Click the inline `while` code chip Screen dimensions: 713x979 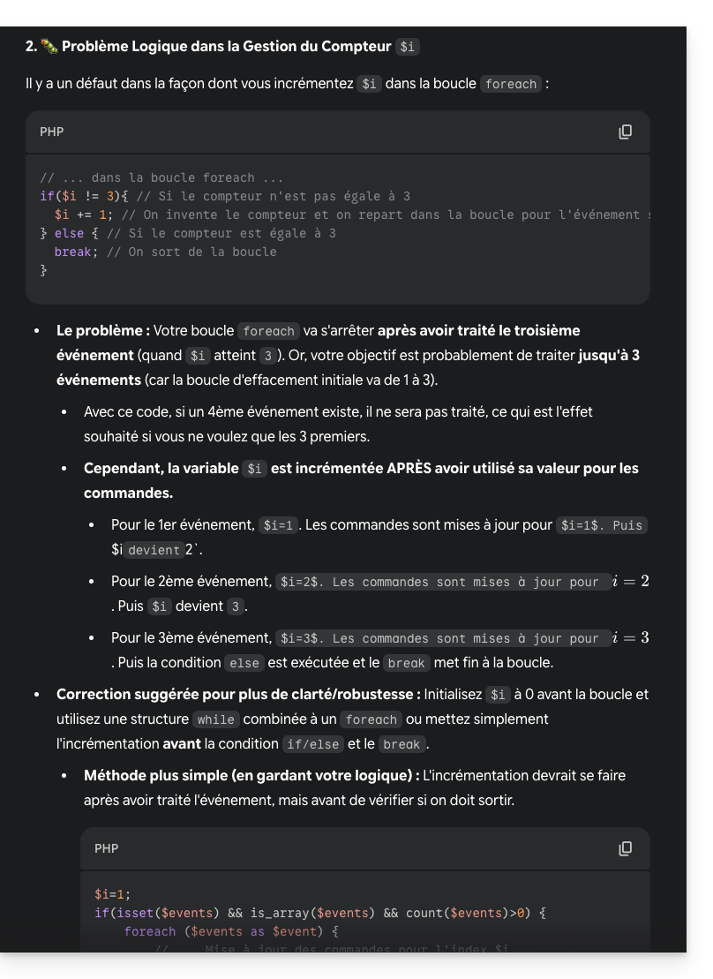[x=215, y=719]
